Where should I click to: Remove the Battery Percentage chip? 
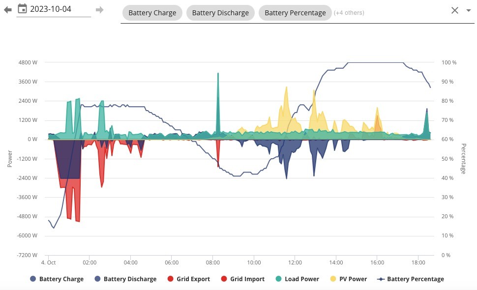coord(295,13)
